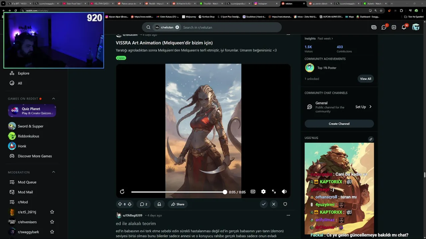
Task: Open video settings gear
Action: pyautogui.click(x=263, y=192)
